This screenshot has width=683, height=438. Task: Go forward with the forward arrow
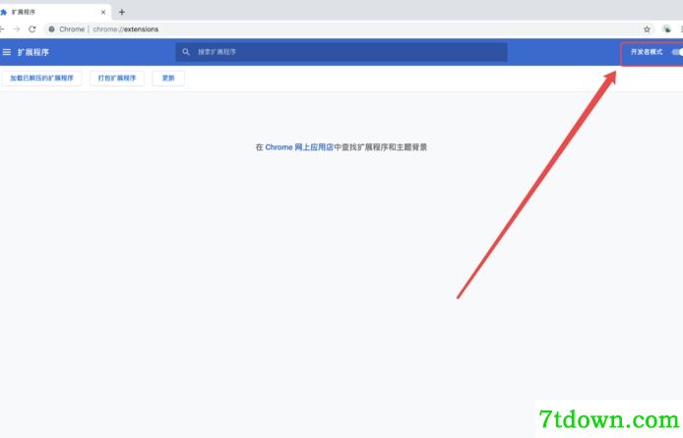[x=17, y=29]
